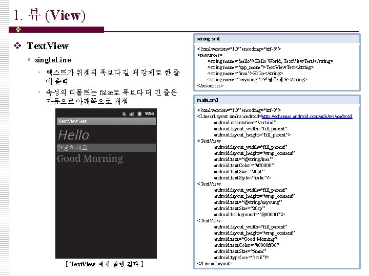Click the diamond bullet icon beside TextView
This screenshot has height=276, width=369.
pyautogui.click(x=17, y=45)
